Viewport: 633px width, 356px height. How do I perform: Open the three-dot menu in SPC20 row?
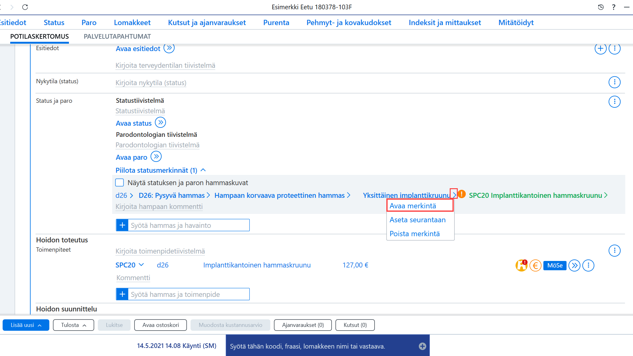[x=588, y=265]
